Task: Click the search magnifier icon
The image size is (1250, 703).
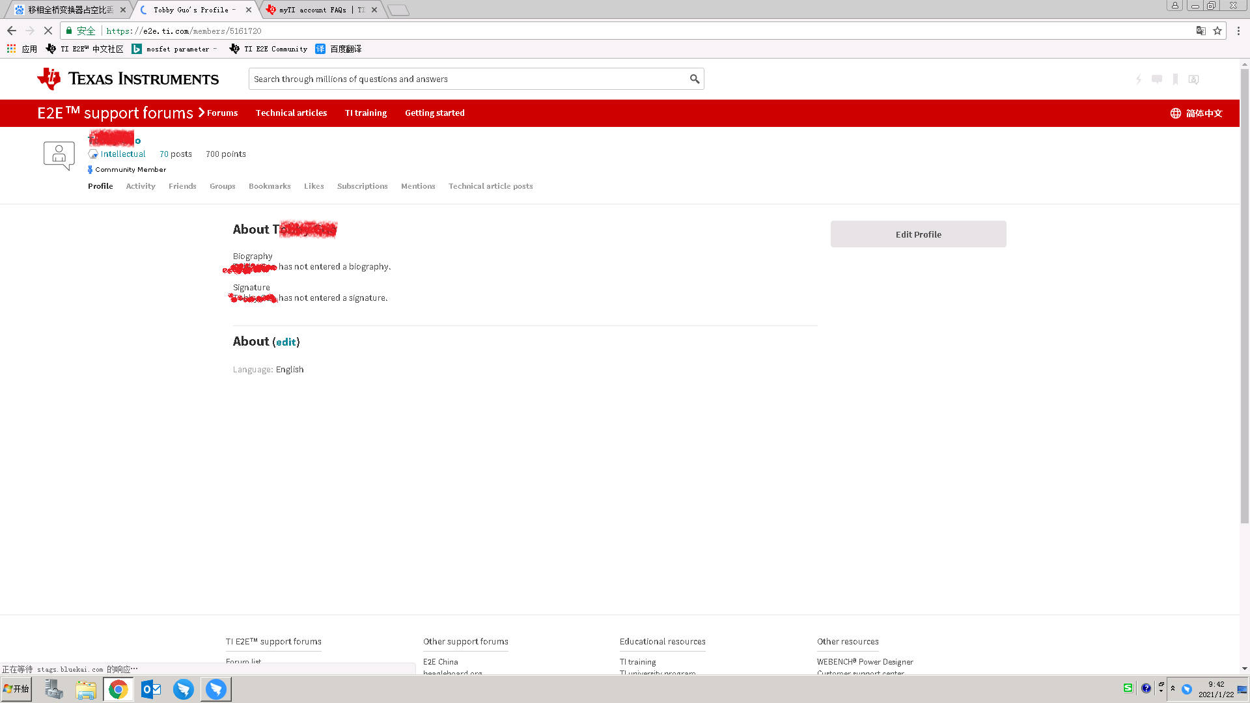Action: pyautogui.click(x=695, y=79)
